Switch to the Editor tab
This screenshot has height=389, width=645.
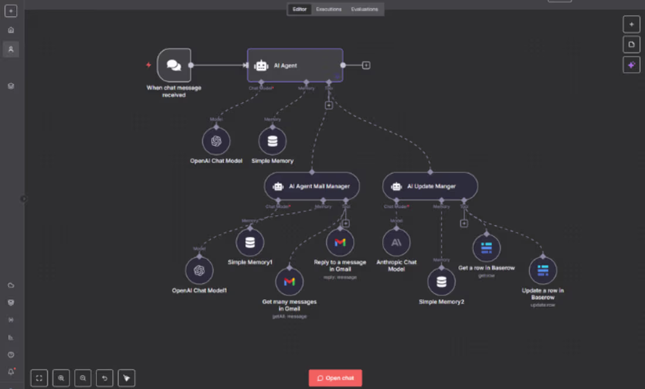[x=300, y=9]
